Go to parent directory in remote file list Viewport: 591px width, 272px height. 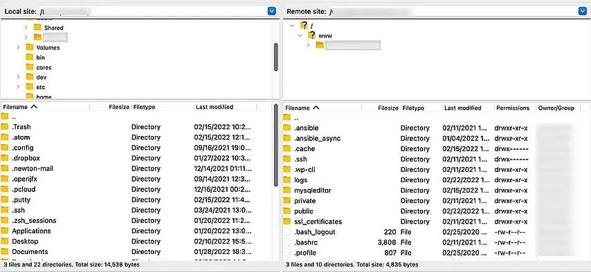(x=296, y=118)
